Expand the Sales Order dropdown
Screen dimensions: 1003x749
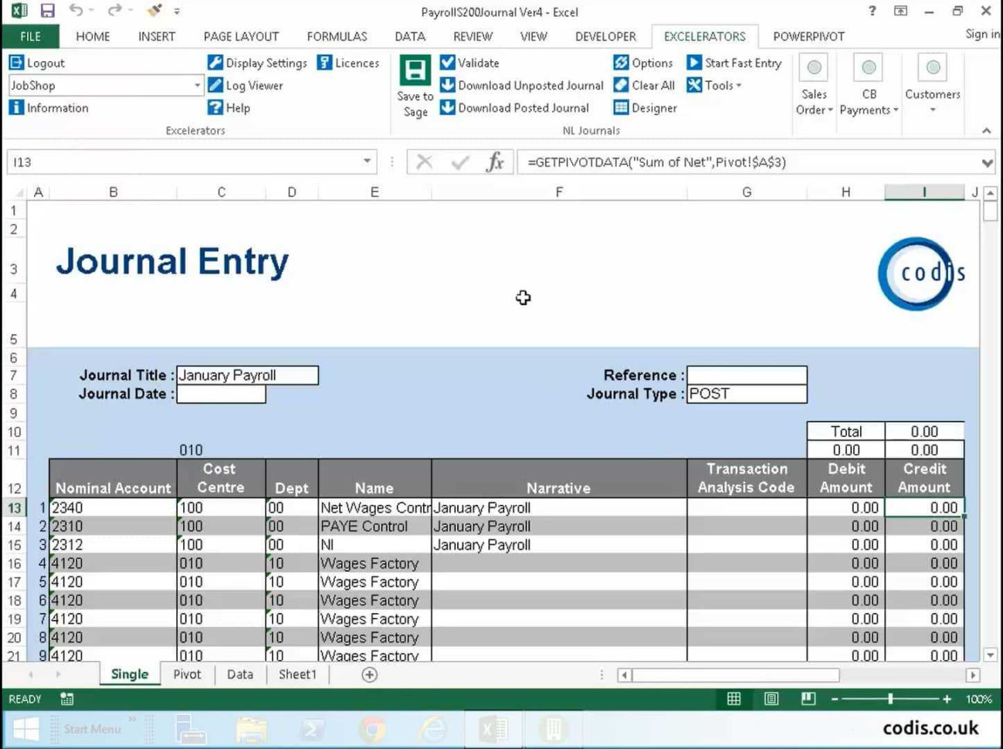[814, 110]
